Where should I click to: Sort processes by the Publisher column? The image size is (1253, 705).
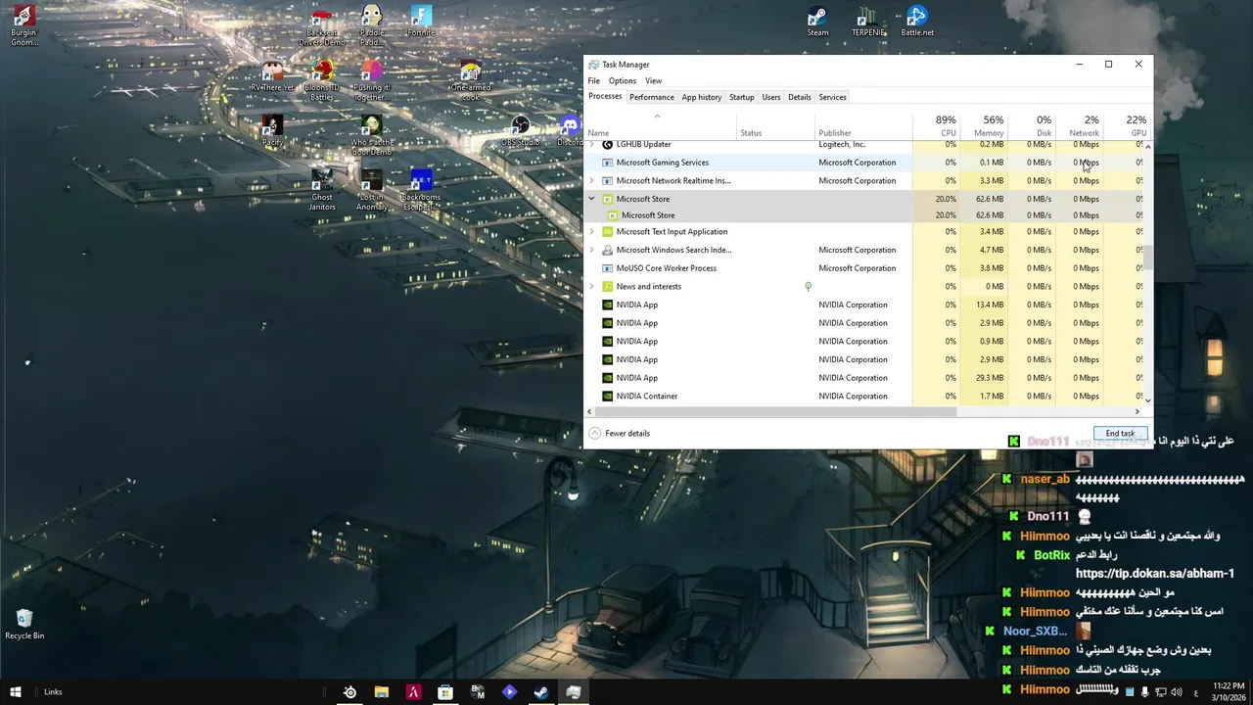click(864, 125)
